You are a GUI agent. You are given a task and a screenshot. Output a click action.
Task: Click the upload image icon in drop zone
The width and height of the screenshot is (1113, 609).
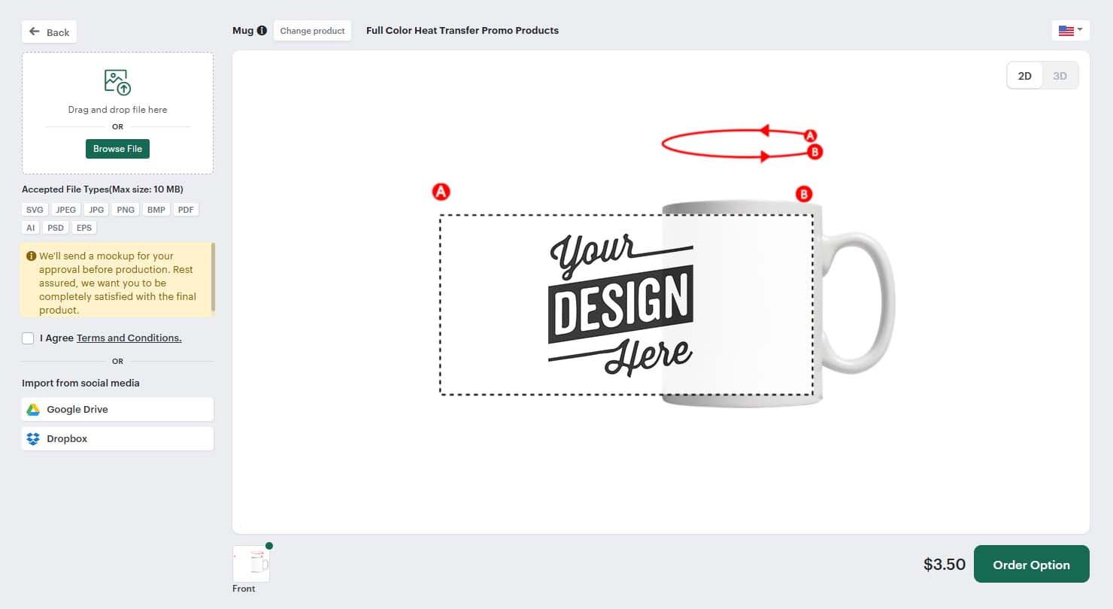tap(117, 82)
